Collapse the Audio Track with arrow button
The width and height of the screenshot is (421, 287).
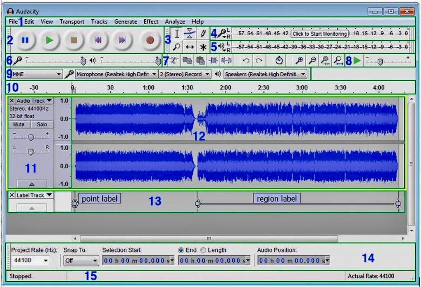click(32, 184)
